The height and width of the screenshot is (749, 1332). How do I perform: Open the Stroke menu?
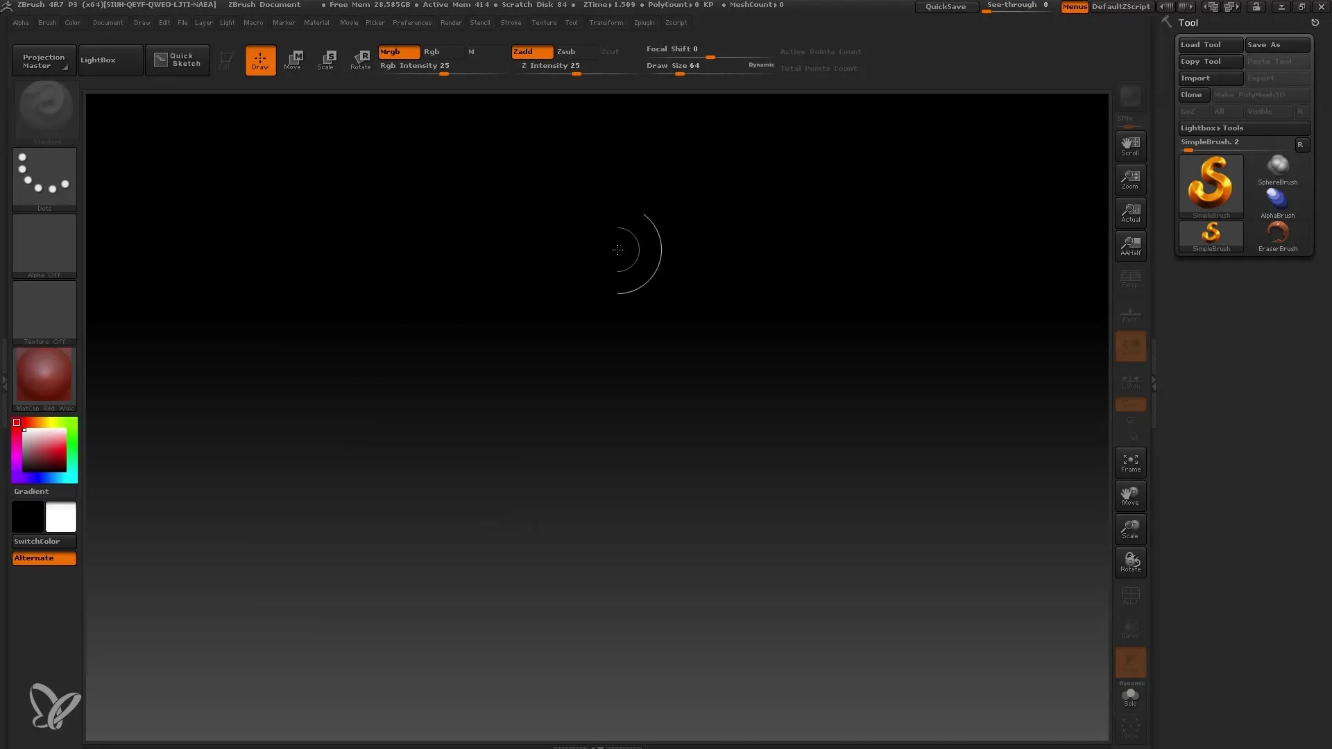(x=510, y=22)
